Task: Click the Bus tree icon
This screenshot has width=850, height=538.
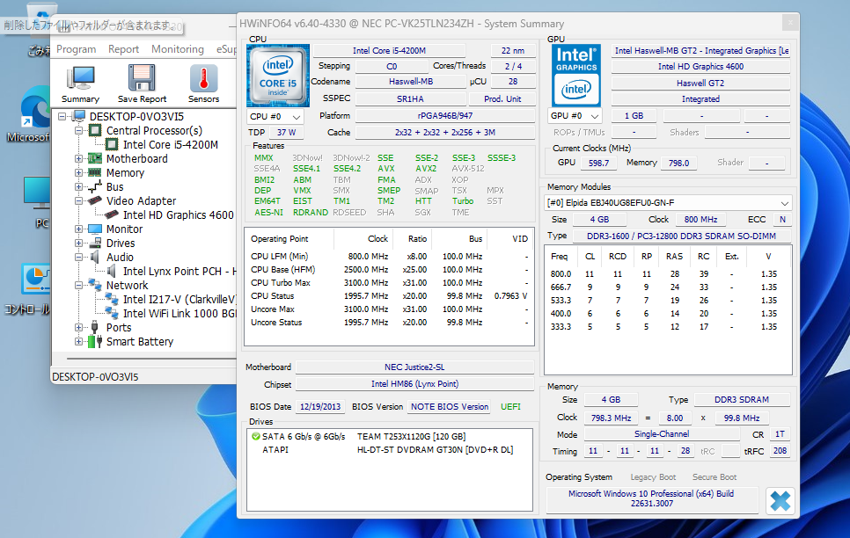Action: click(x=95, y=186)
